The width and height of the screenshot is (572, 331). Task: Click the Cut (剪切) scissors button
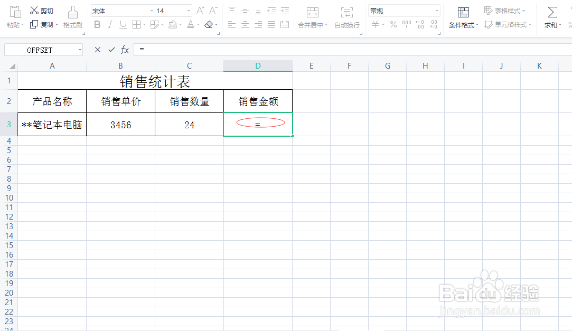(41, 11)
